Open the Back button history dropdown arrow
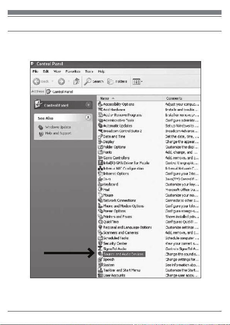Image resolution: width=230 pixels, height=325 pixels. 52,81
